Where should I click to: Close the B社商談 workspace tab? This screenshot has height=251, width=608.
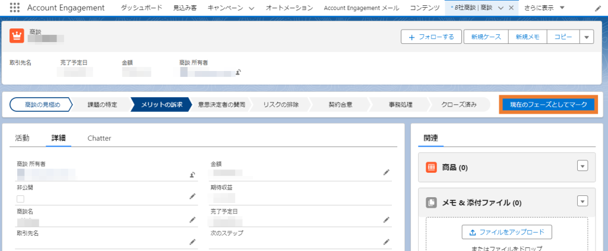(511, 8)
